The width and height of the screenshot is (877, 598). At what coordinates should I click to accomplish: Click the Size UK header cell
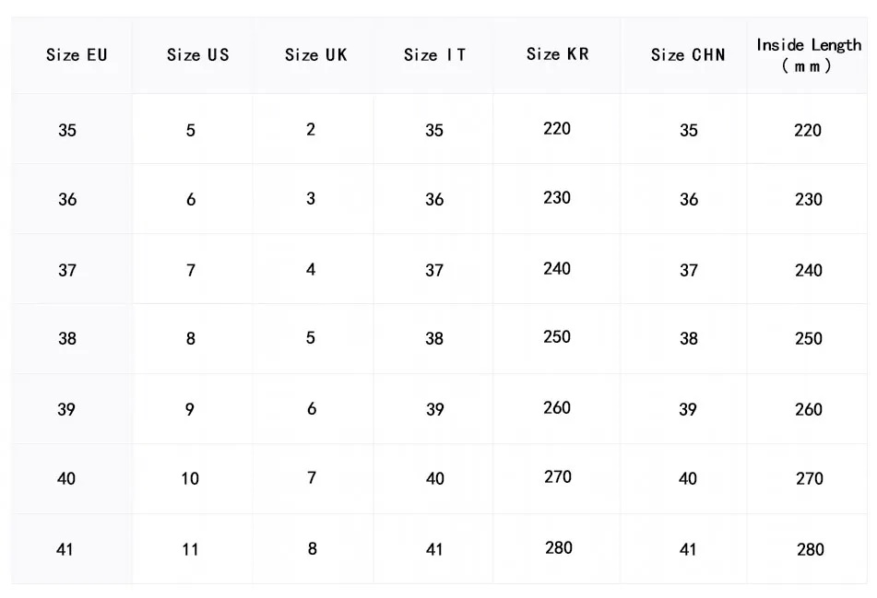click(x=315, y=55)
